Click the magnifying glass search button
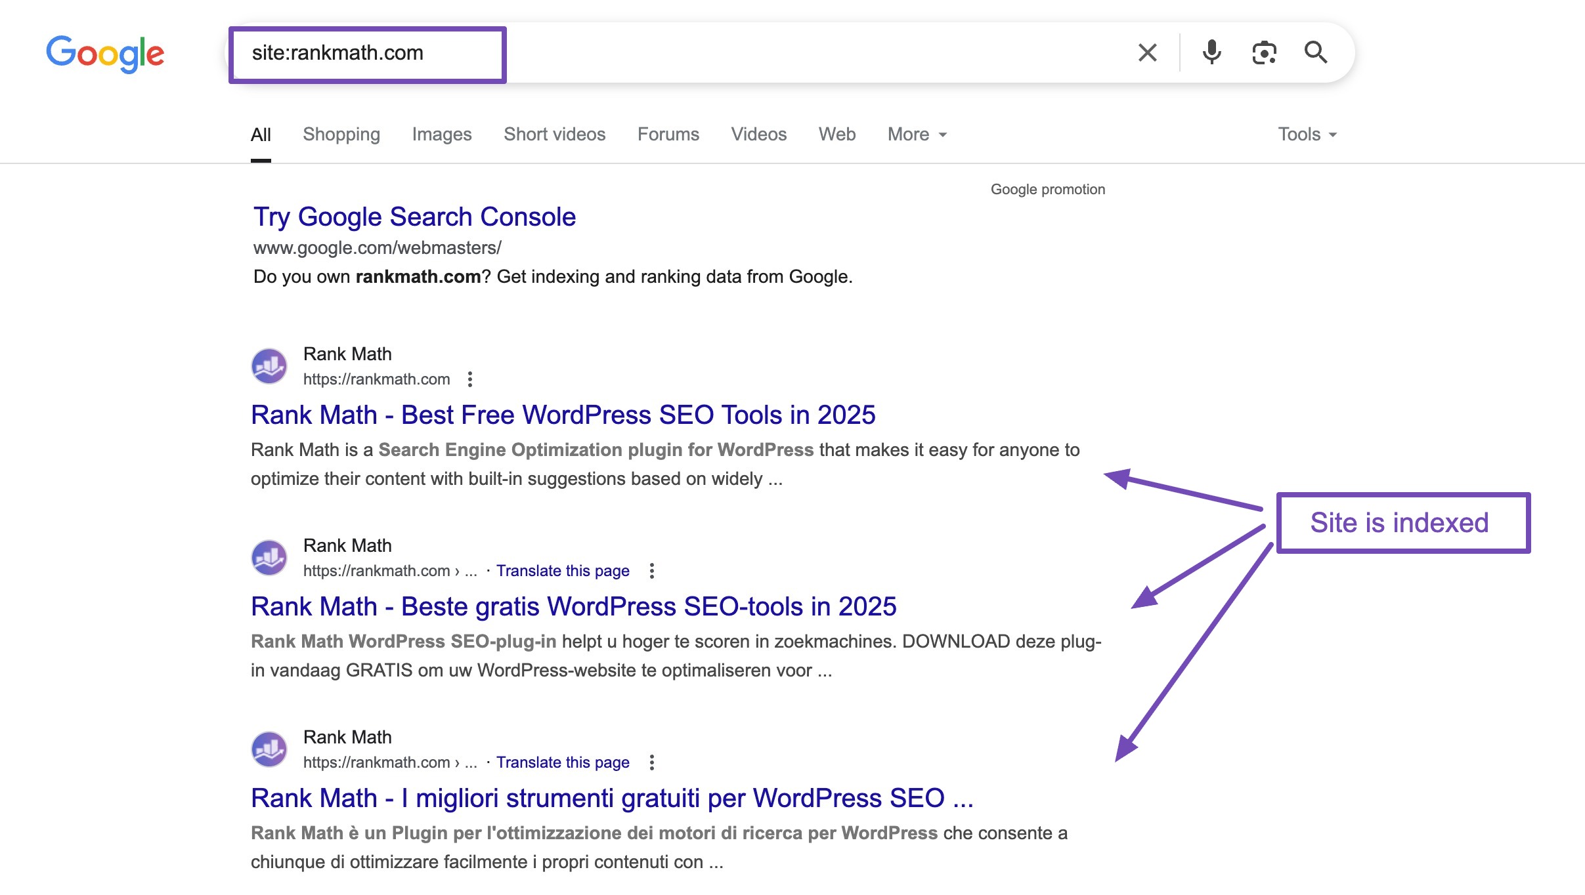 pos(1316,52)
